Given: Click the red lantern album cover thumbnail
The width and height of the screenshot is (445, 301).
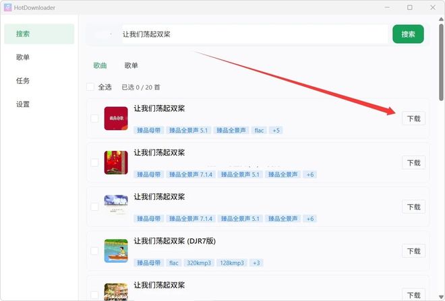Looking at the screenshot, I should click(116, 163).
